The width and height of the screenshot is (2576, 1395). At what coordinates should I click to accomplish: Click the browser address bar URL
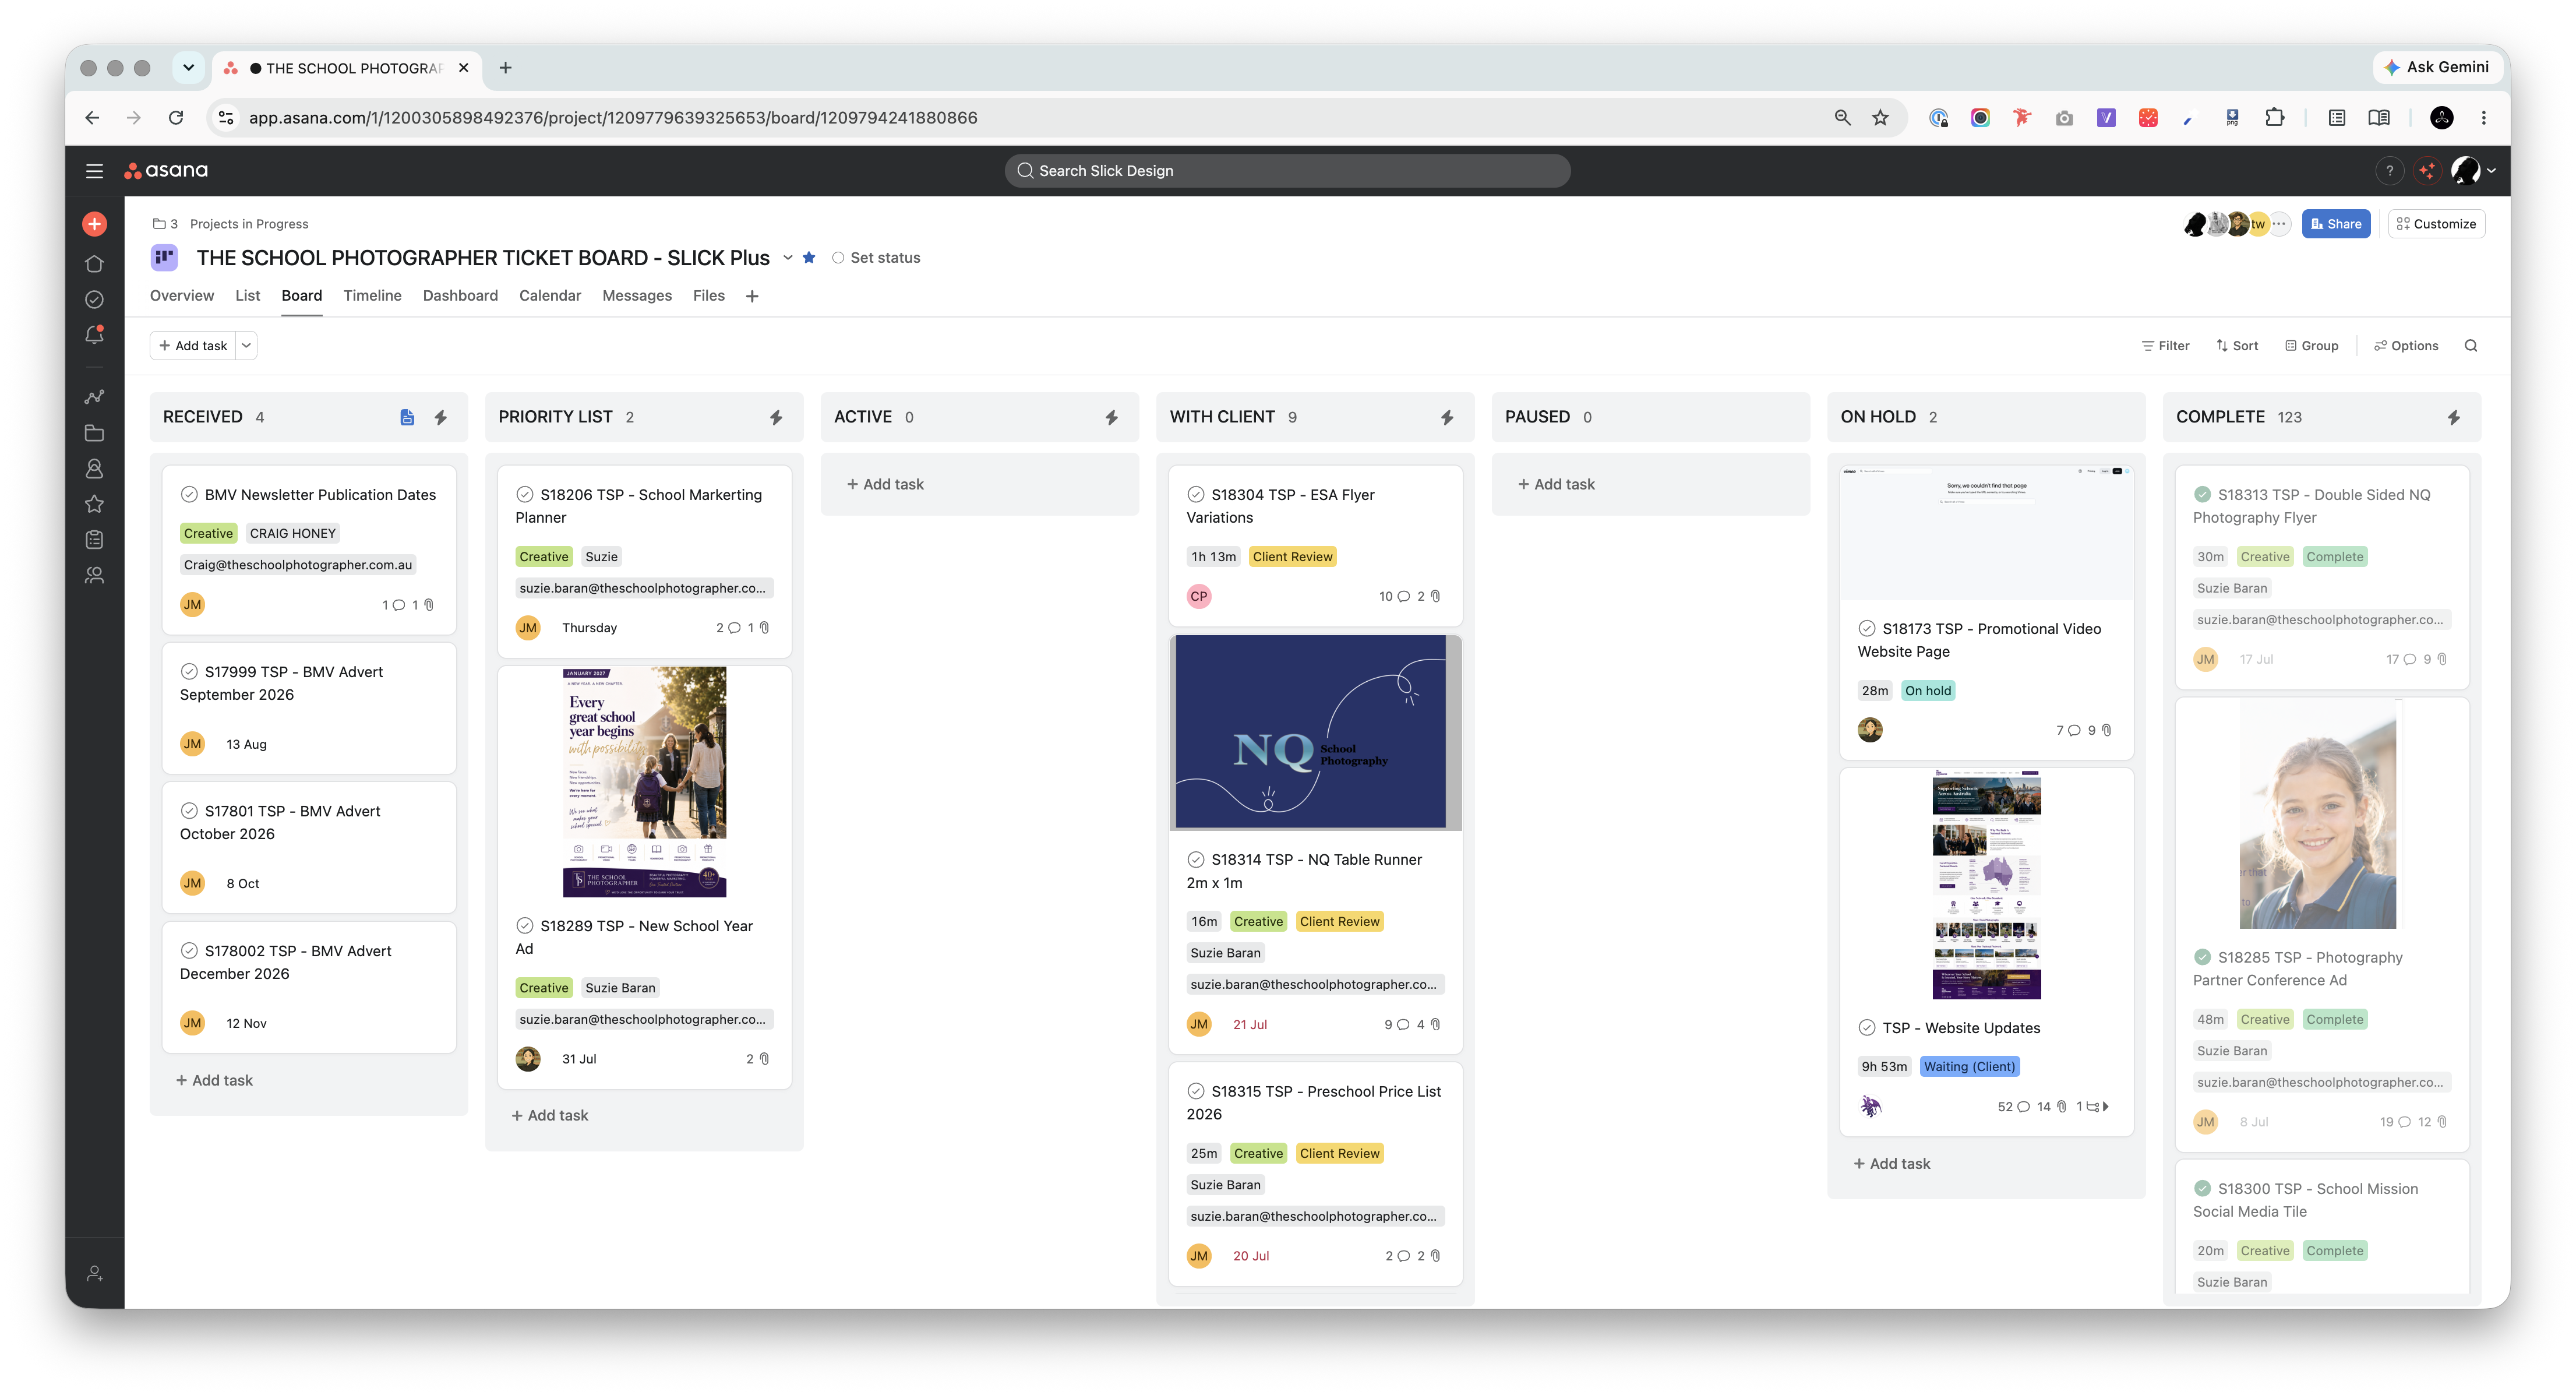[x=613, y=118]
